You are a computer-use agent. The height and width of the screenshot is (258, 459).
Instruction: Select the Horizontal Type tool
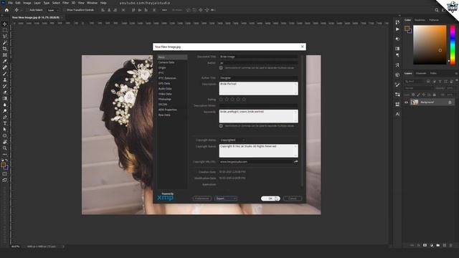coord(5,123)
